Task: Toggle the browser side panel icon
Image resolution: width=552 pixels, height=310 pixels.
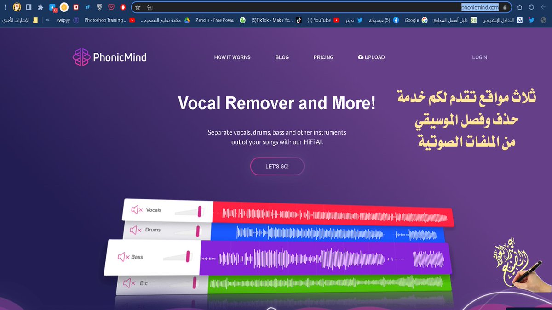Action: pyautogui.click(x=29, y=7)
